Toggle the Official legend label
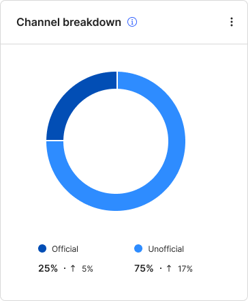 pyautogui.click(x=65, y=249)
